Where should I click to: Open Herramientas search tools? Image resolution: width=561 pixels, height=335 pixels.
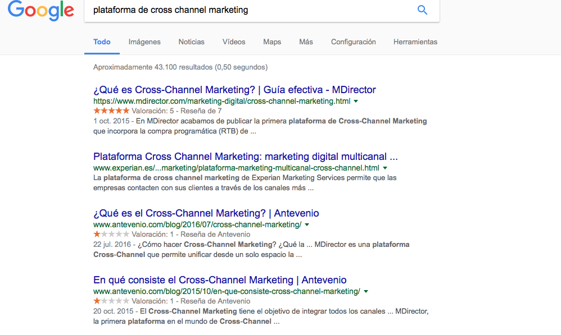point(415,42)
